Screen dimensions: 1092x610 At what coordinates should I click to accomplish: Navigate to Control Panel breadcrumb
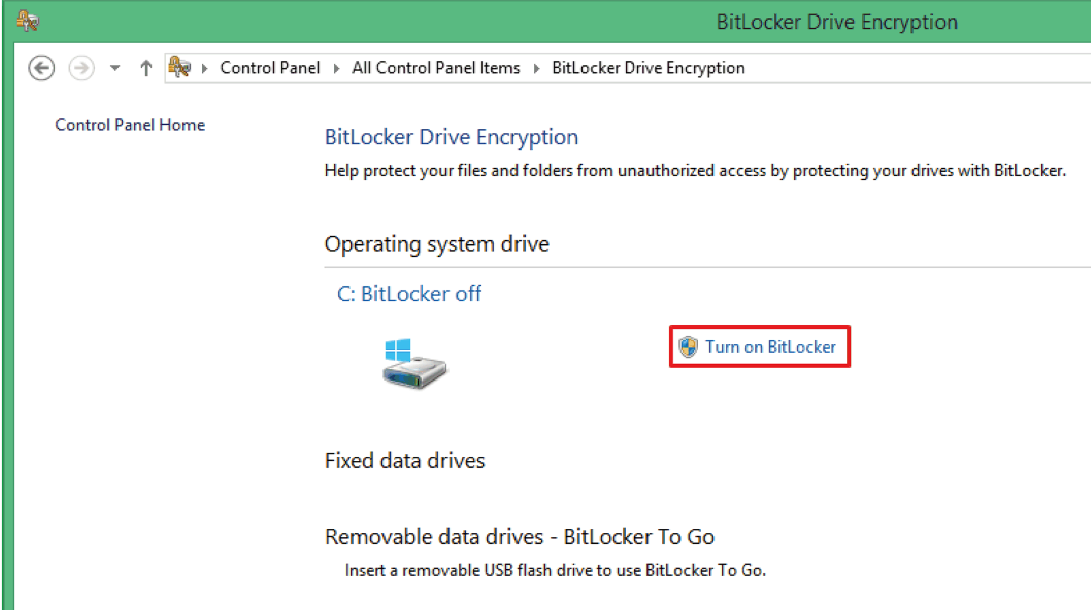coord(270,68)
